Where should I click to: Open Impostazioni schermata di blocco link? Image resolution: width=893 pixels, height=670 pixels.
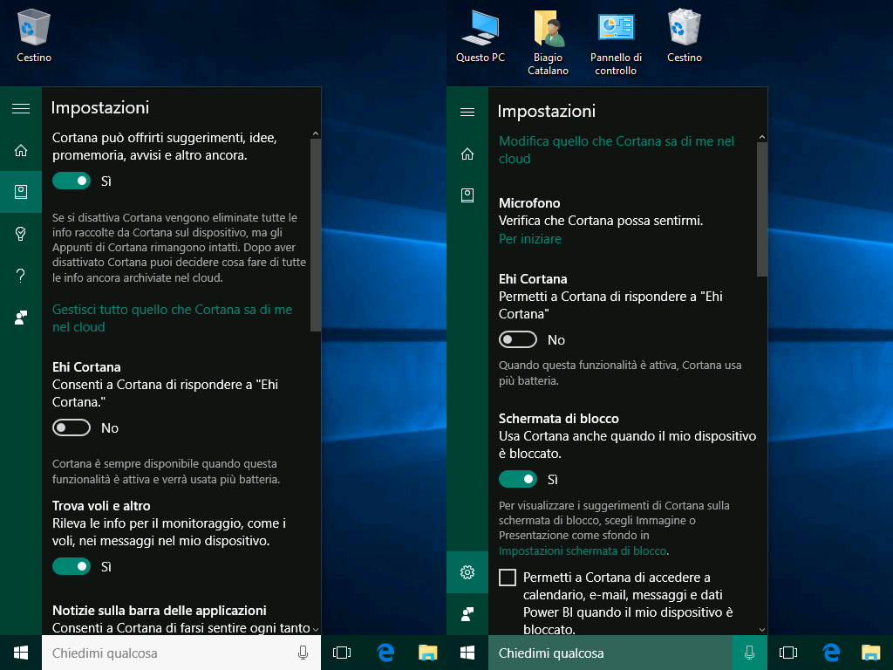point(582,551)
